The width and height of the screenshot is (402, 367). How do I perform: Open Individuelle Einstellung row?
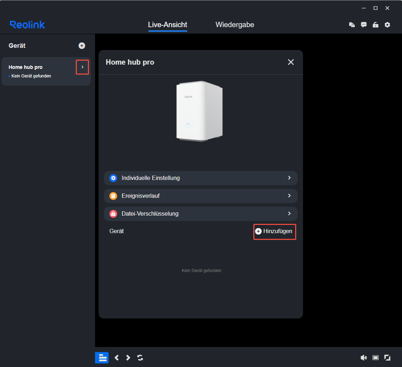point(201,178)
